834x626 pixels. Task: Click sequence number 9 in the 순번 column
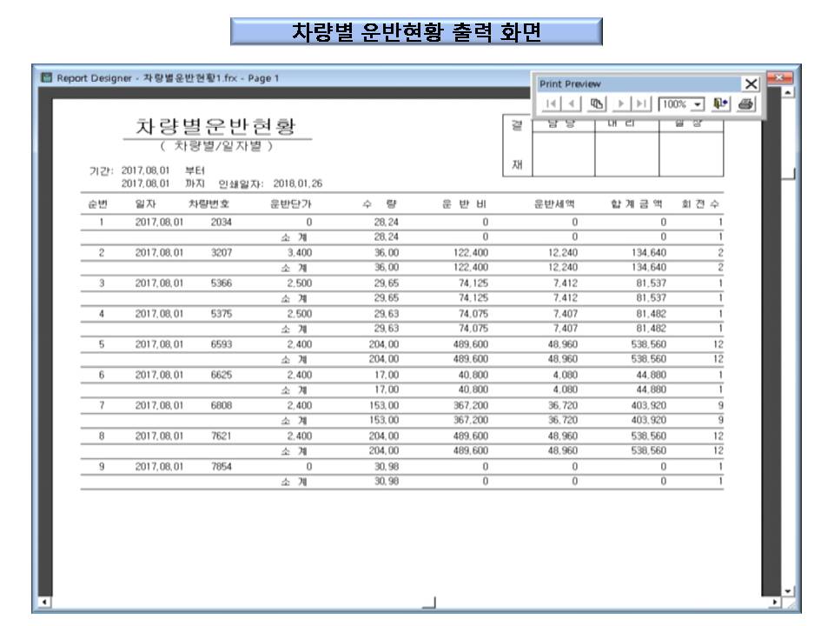[x=102, y=467]
